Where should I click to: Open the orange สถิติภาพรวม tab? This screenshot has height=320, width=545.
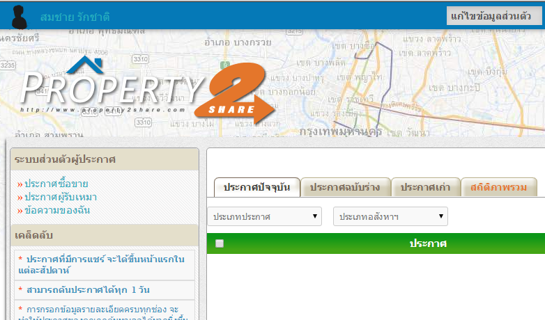coord(499,187)
